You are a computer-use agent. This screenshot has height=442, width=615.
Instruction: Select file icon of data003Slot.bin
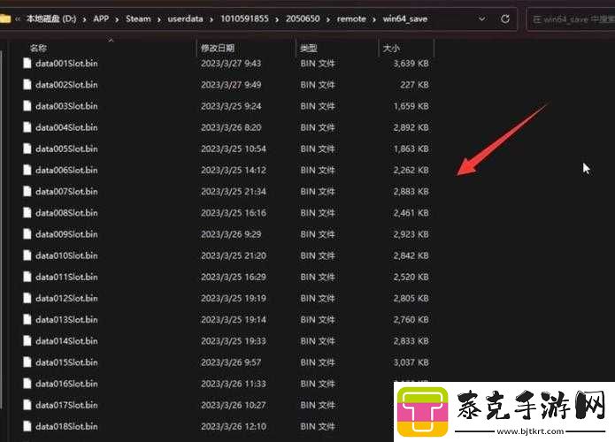coord(27,106)
